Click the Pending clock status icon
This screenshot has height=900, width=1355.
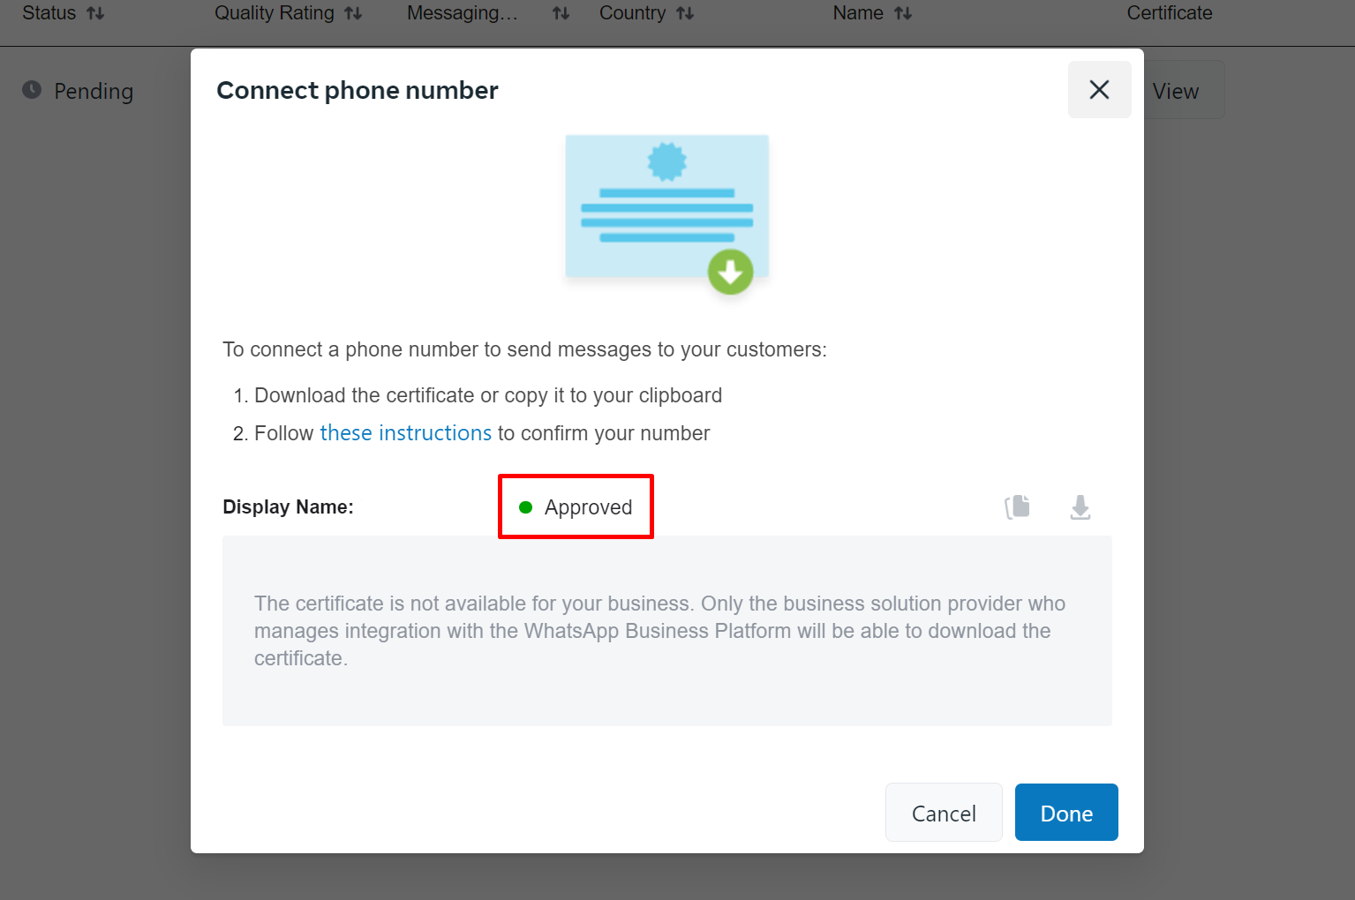tap(32, 90)
